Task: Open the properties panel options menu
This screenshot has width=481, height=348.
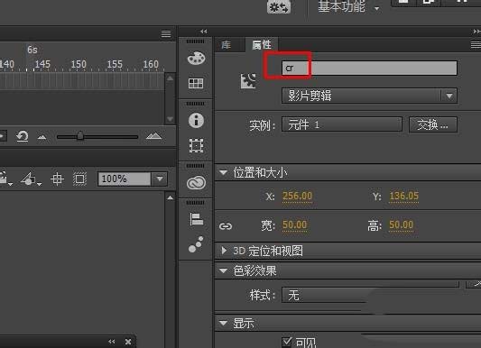Action: [476, 45]
